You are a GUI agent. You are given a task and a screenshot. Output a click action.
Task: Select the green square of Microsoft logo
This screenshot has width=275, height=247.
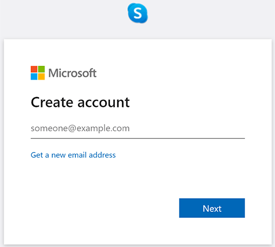click(41, 69)
